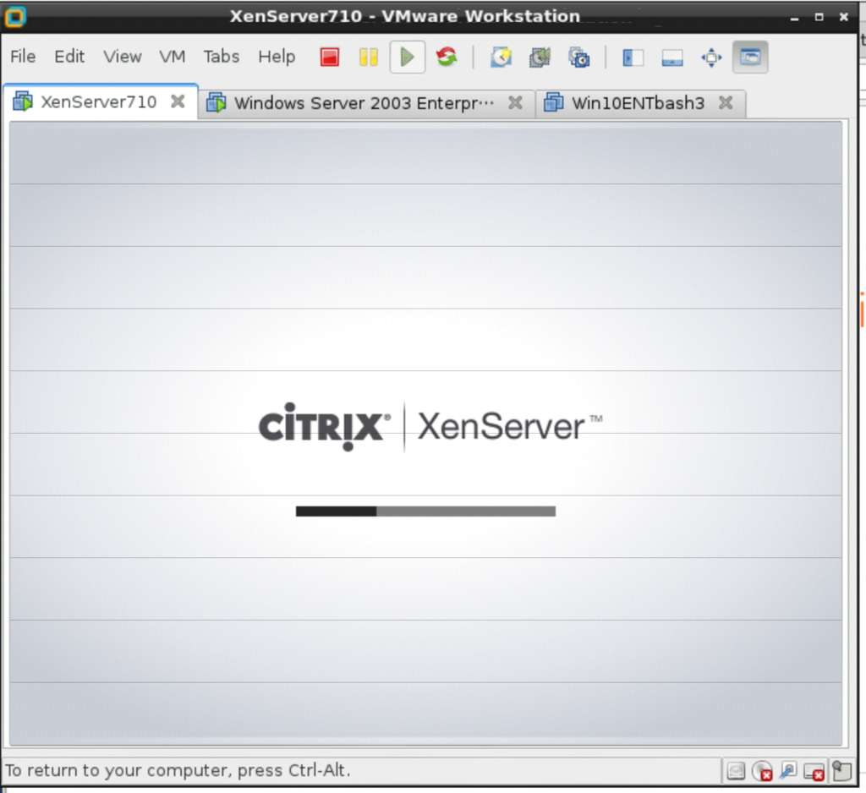This screenshot has height=793, width=866.
Task: Click the green Power On play button
Action: 408,57
